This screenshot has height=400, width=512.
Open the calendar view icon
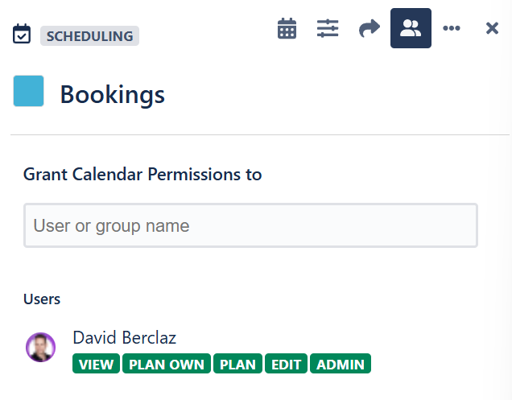point(287,29)
